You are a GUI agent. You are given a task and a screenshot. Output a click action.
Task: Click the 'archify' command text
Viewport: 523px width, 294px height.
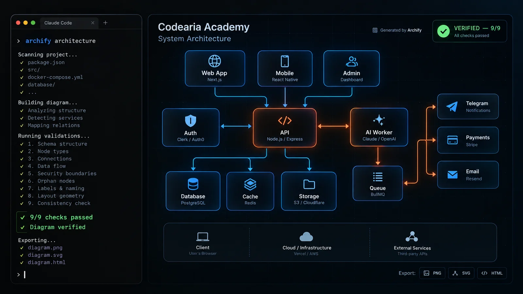[38, 41]
